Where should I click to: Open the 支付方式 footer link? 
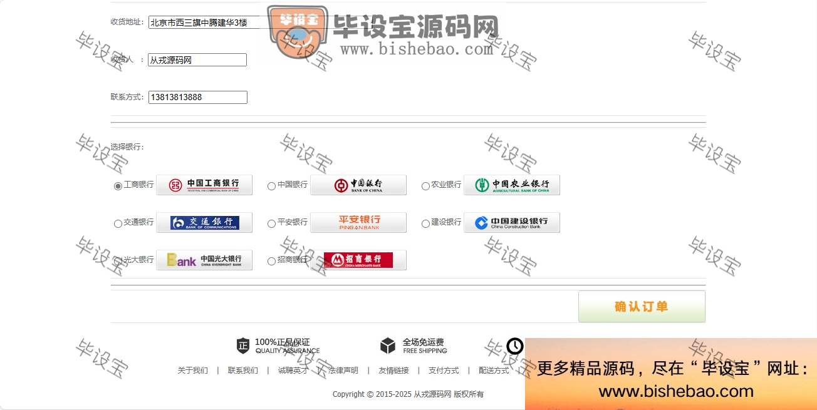point(444,371)
